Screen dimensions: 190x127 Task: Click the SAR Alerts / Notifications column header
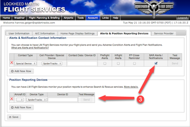click(156, 57)
